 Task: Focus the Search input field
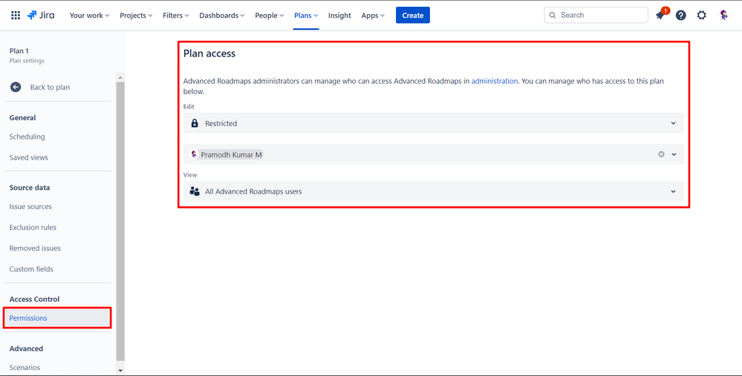(x=596, y=15)
